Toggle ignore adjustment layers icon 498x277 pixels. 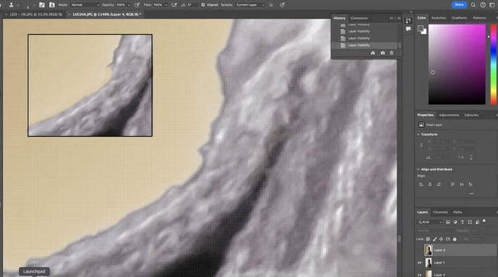click(271, 5)
